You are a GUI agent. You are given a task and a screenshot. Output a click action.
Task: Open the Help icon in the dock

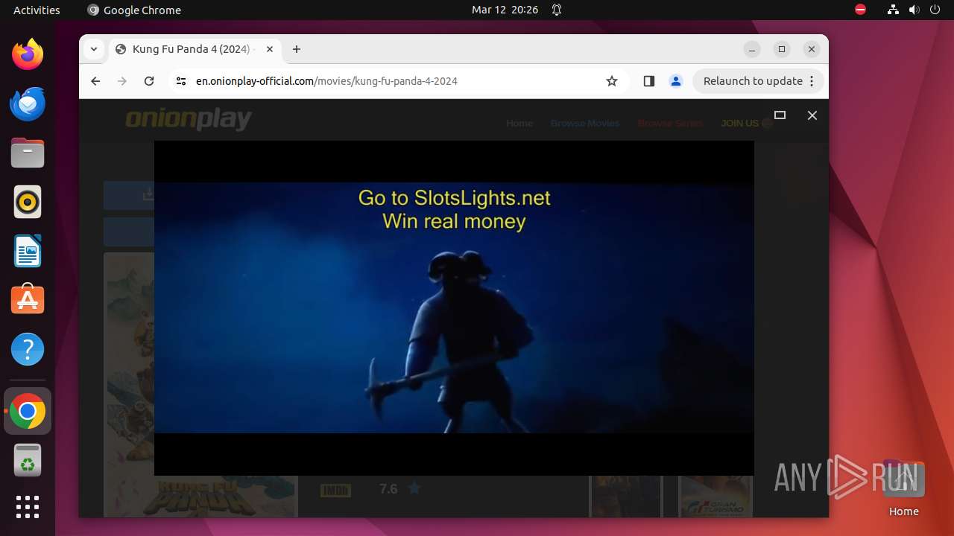(x=28, y=349)
